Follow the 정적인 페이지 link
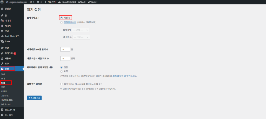 (70, 22)
